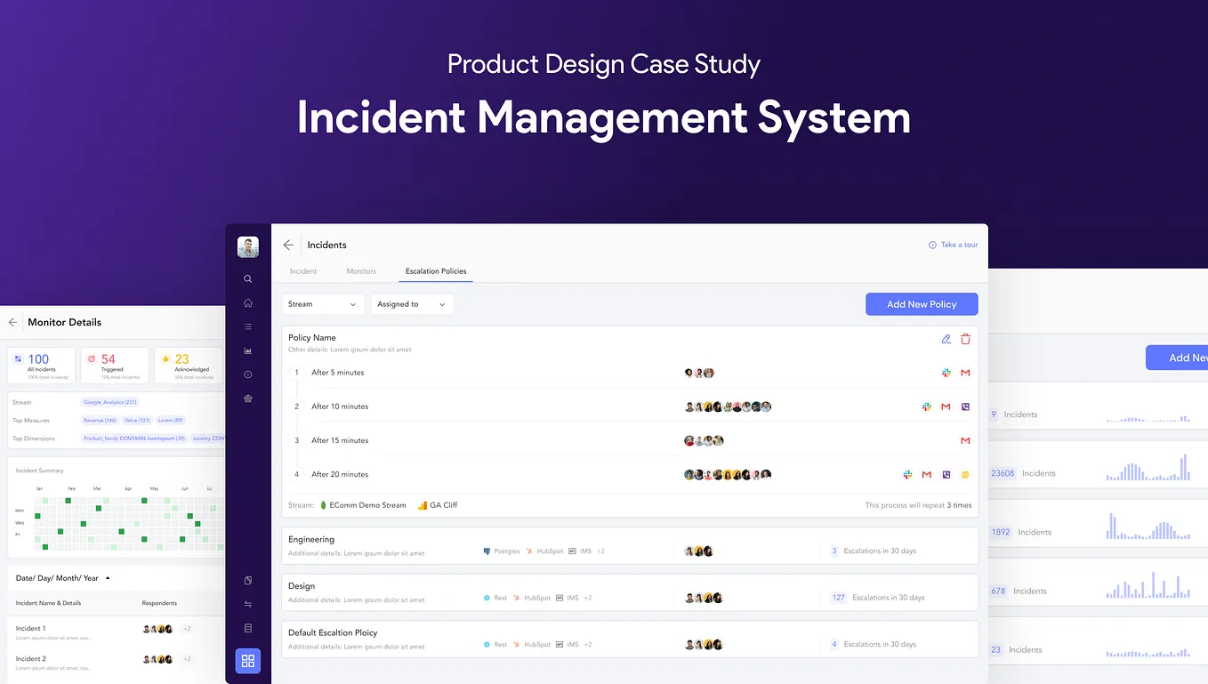1208x684 pixels.
Task: Click the 1892 Incidents count
Action: (1001, 532)
